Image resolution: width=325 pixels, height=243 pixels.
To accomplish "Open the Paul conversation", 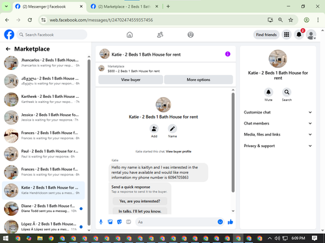I will [44, 154].
